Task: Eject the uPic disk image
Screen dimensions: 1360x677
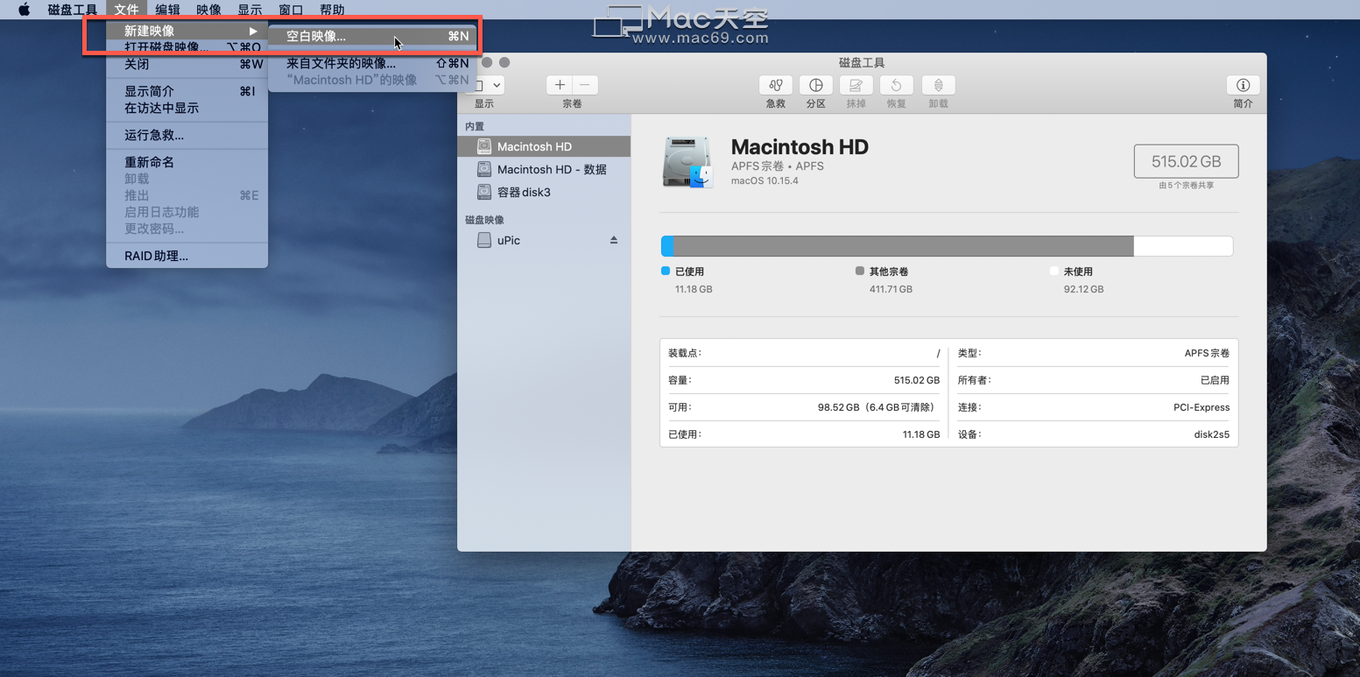Action: coord(614,240)
